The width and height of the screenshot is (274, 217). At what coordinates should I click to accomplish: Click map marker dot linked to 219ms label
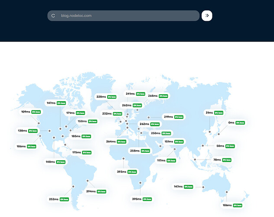tap(149, 117)
